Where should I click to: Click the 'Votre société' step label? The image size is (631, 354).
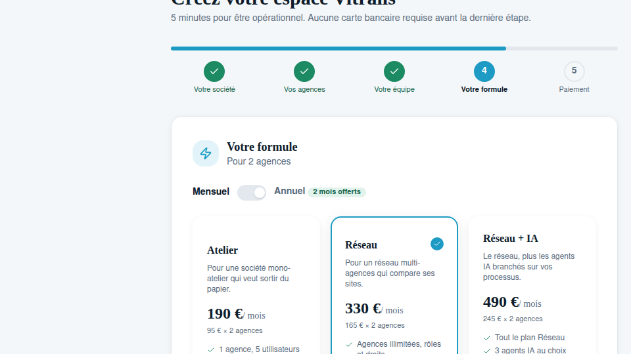214,90
